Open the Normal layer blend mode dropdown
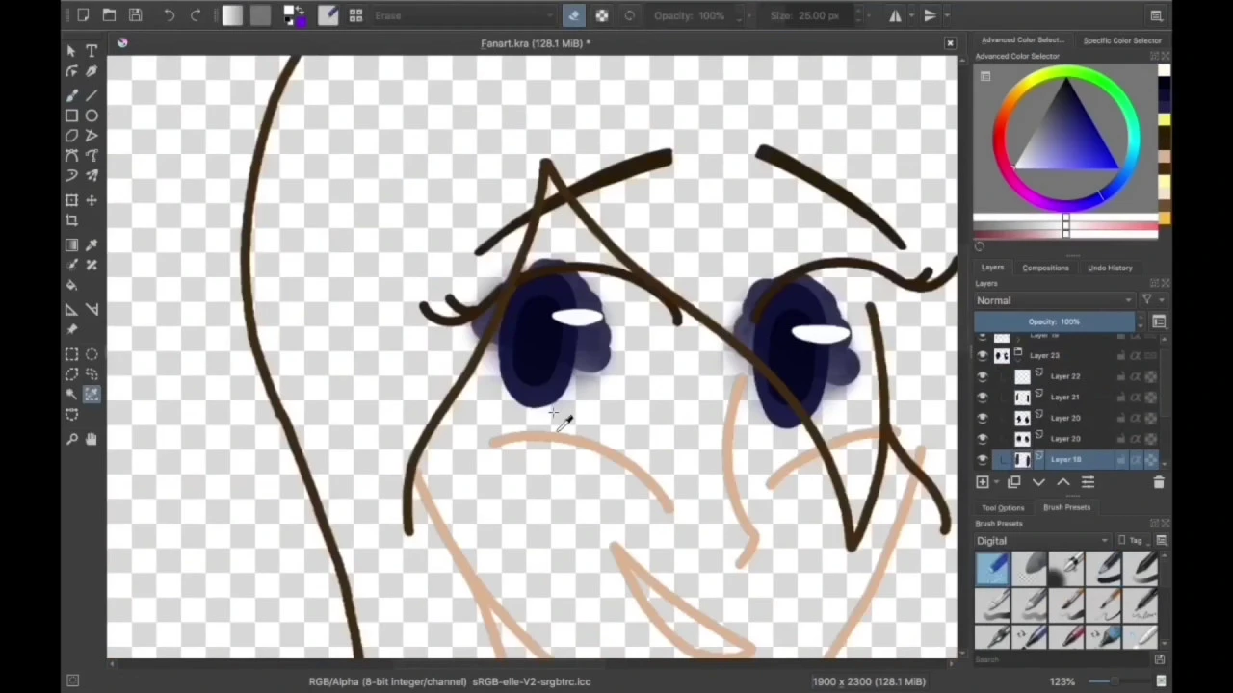The height and width of the screenshot is (693, 1233). pos(1055,300)
